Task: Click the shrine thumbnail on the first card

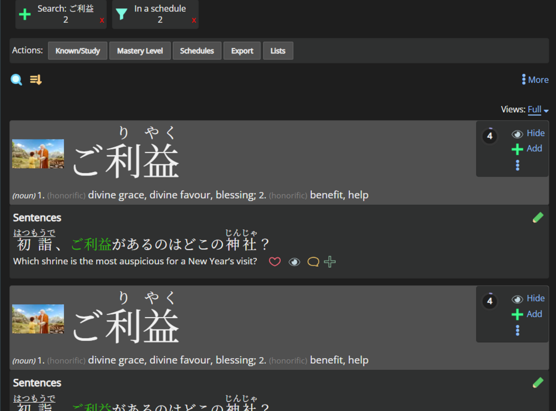Action: click(x=37, y=154)
